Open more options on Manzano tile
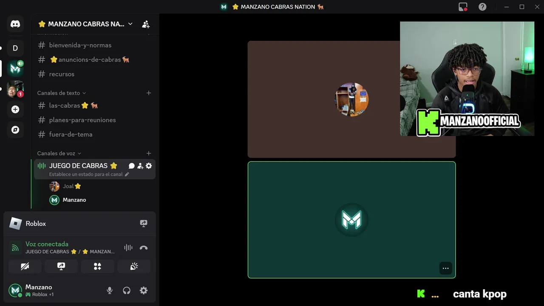 click(445, 268)
